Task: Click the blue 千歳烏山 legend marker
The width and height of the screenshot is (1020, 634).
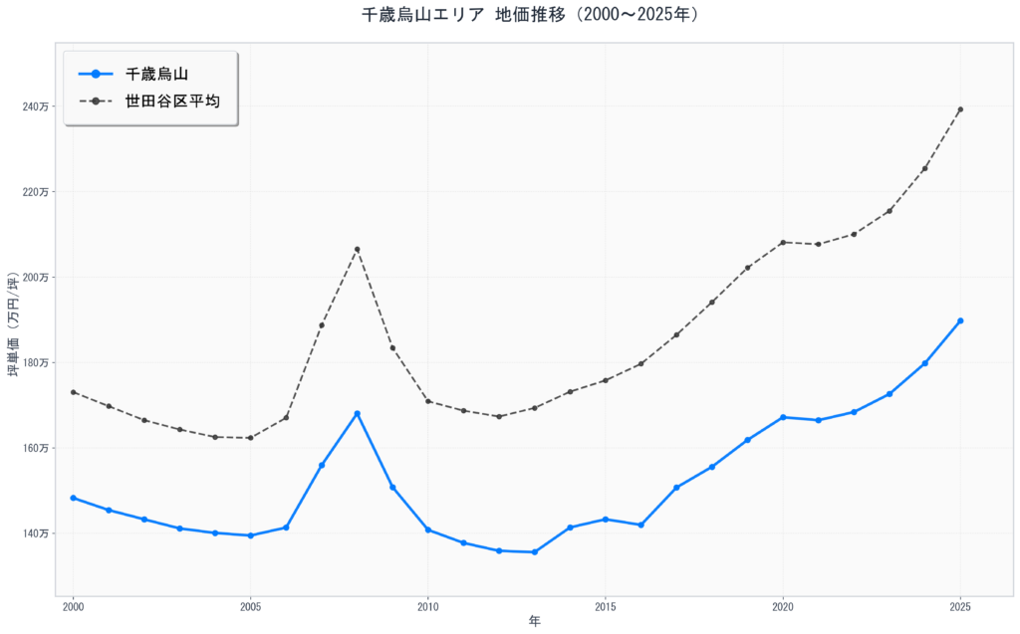Action: (95, 74)
